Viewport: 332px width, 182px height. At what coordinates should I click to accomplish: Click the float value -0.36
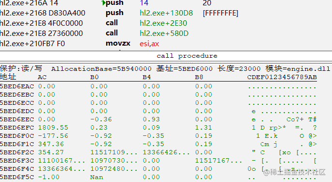(x=101, y=119)
